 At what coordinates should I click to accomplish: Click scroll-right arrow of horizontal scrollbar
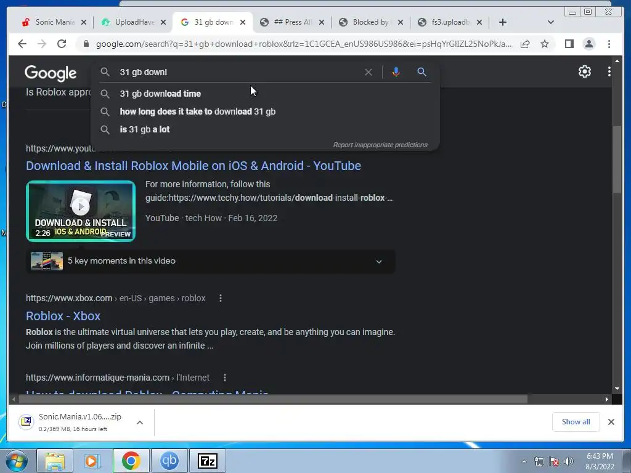point(607,399)
